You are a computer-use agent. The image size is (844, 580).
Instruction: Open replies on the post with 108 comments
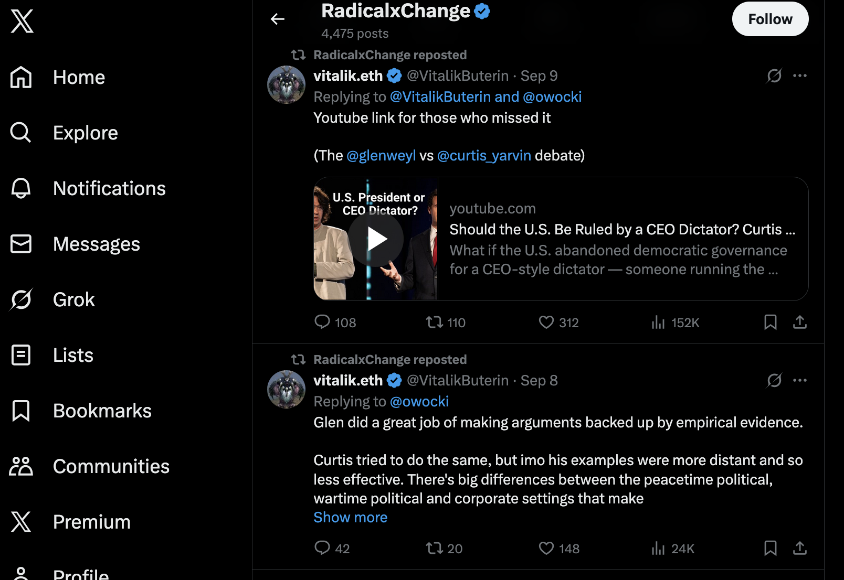(322, 322)
